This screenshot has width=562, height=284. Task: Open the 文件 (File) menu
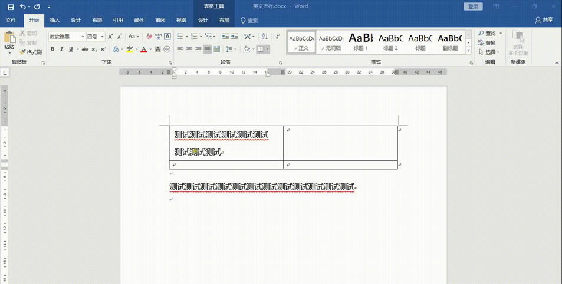pyautogui.click(x=11, y=21)
